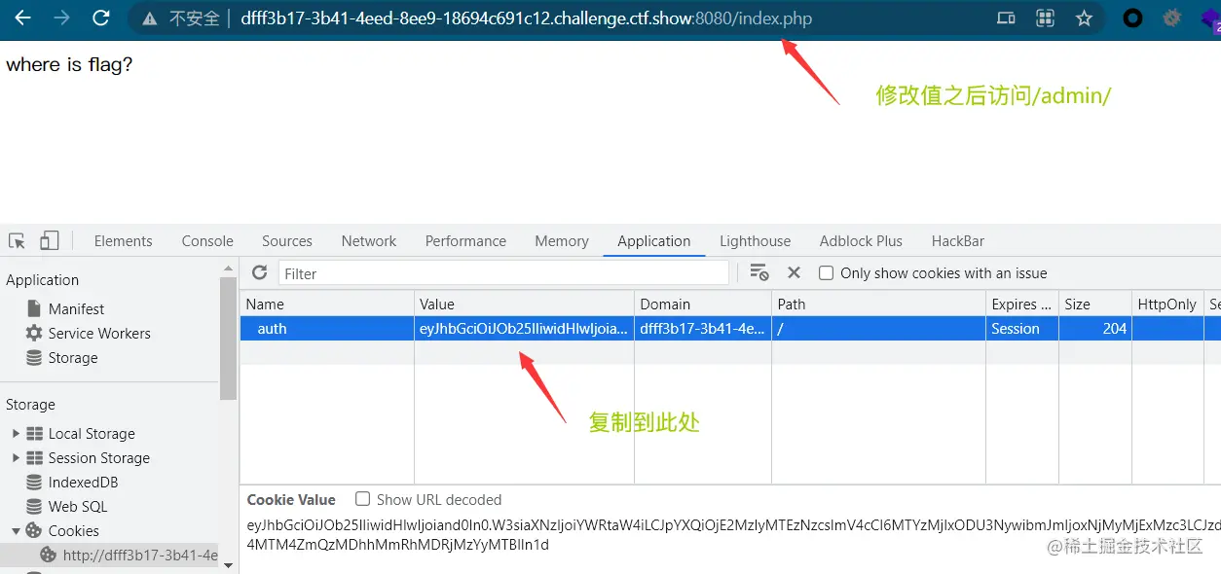
Task: Switch to the Performance tab
Action: [465, 241]
